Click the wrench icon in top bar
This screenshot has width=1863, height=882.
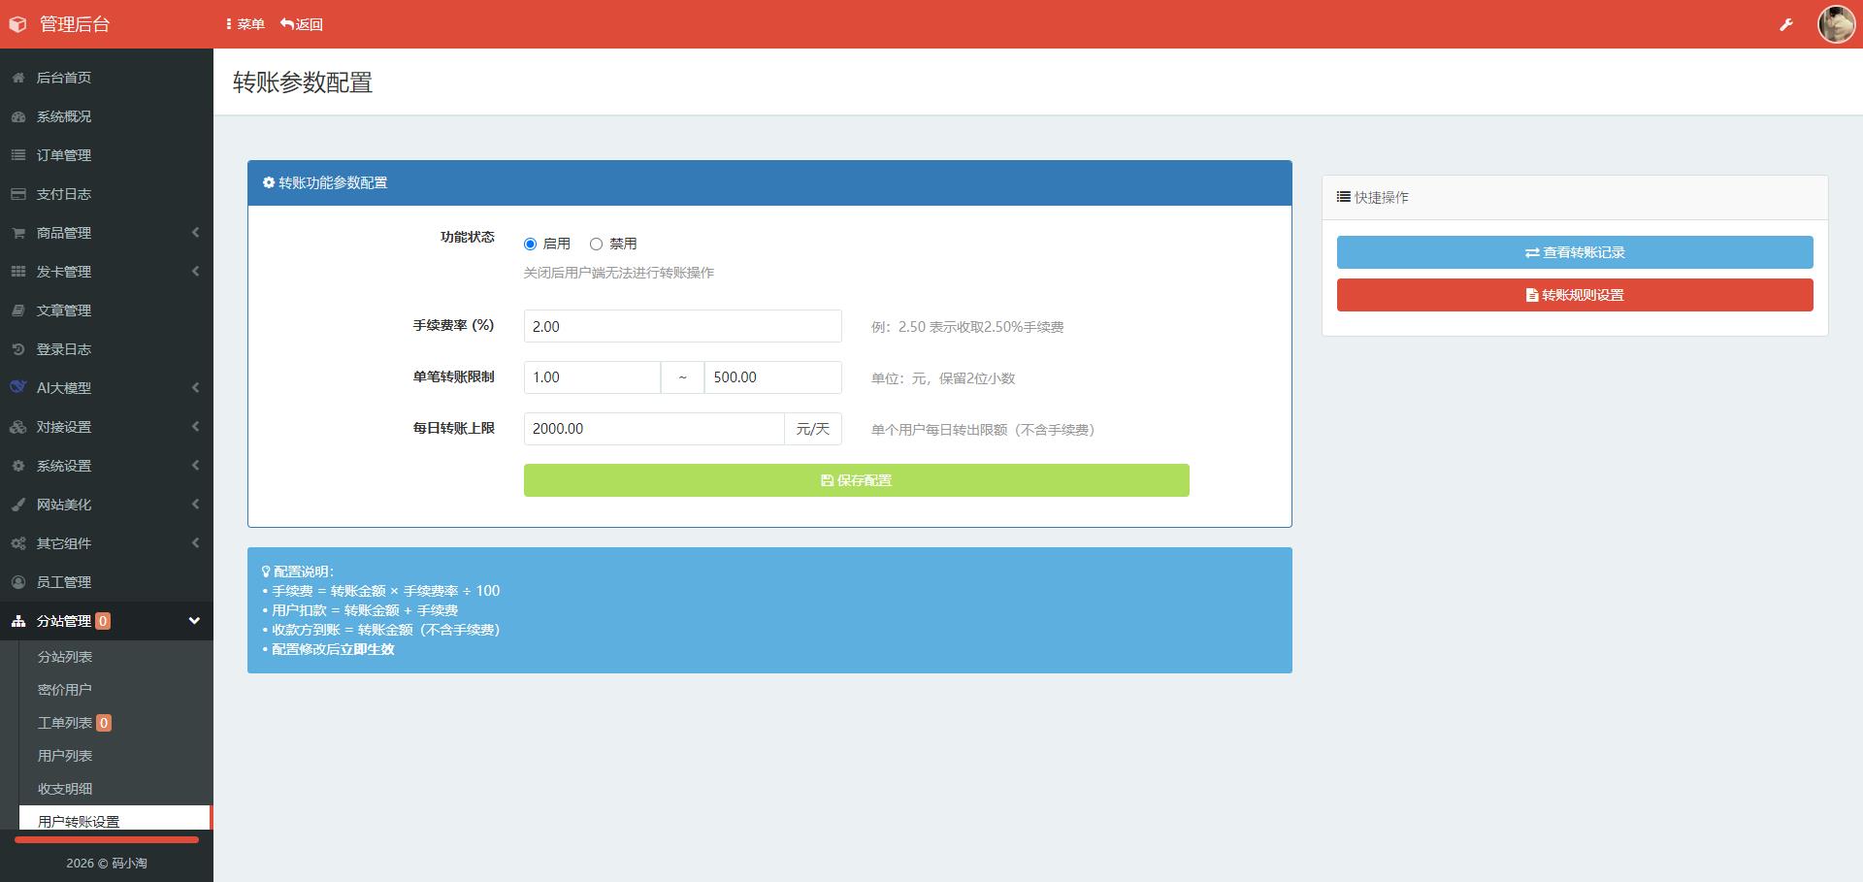pos(1785,24)
